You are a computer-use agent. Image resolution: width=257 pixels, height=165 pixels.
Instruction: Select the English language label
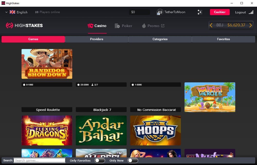[x=22, y=12]
